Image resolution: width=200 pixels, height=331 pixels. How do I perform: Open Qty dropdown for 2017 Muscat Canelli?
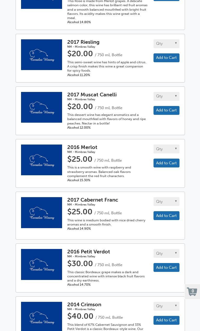[x=166, y=96]
